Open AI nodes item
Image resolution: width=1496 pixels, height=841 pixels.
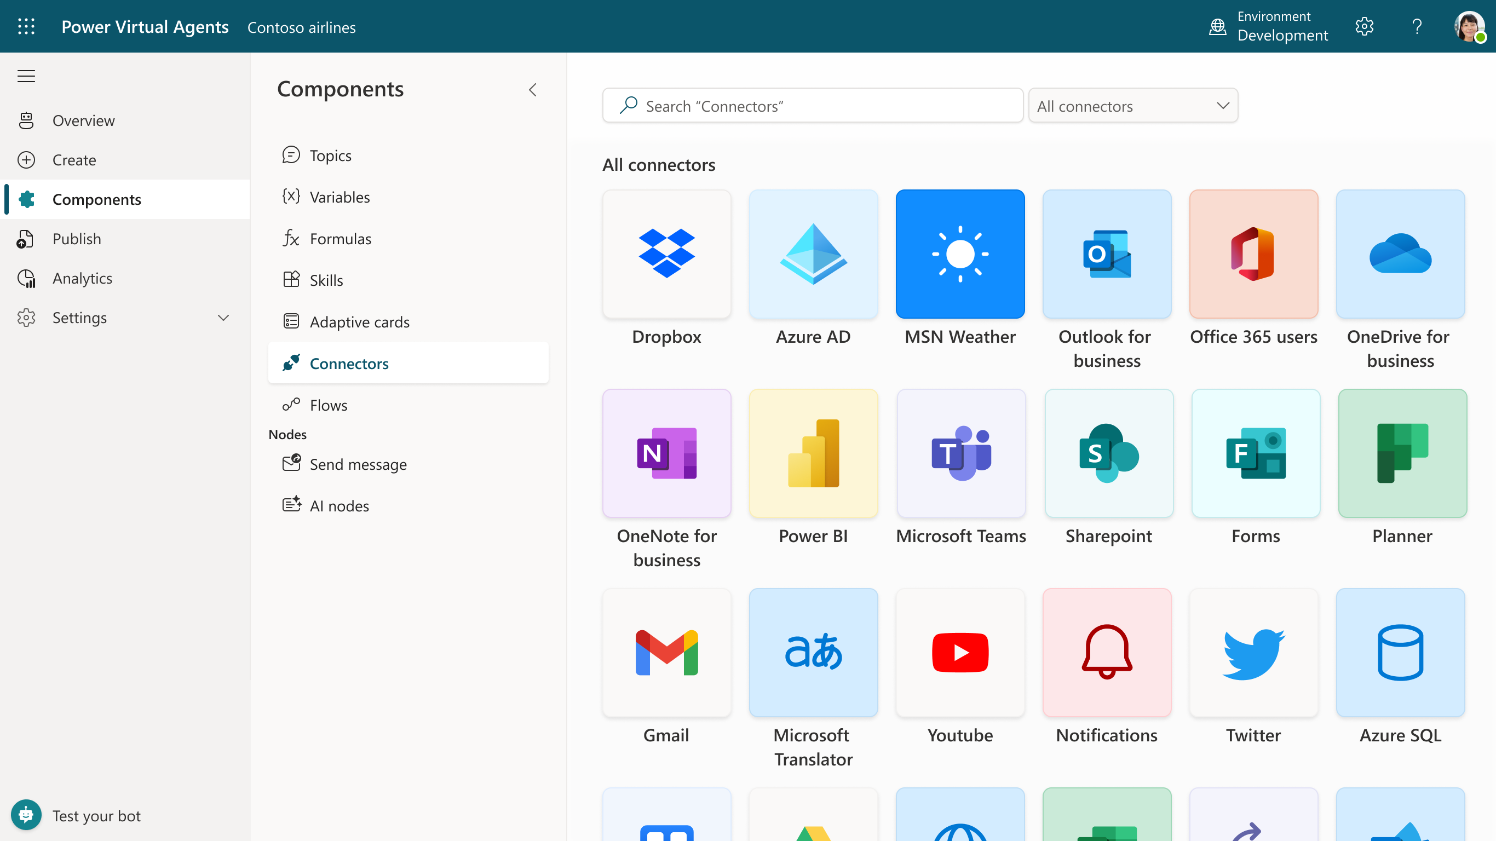click(x=408, y=506)
